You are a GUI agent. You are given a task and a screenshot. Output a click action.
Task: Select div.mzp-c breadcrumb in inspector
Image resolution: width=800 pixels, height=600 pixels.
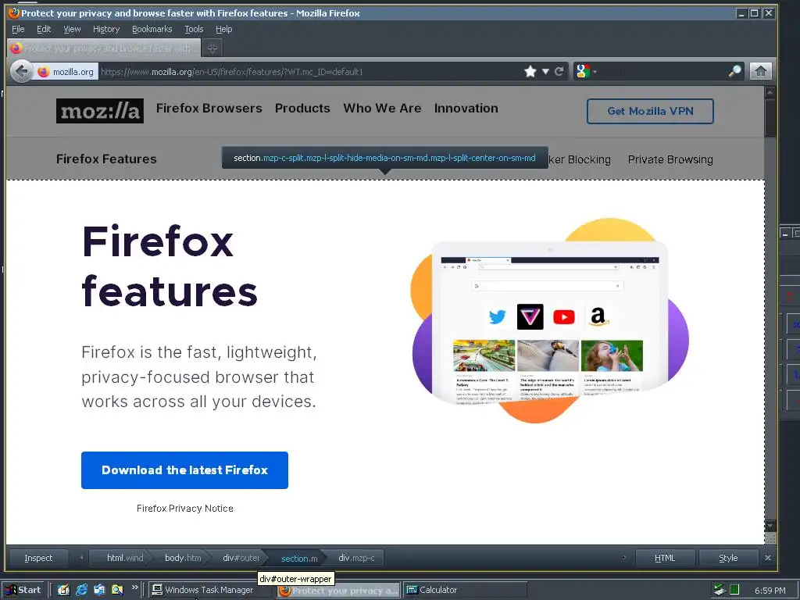[x=356, y=558]
